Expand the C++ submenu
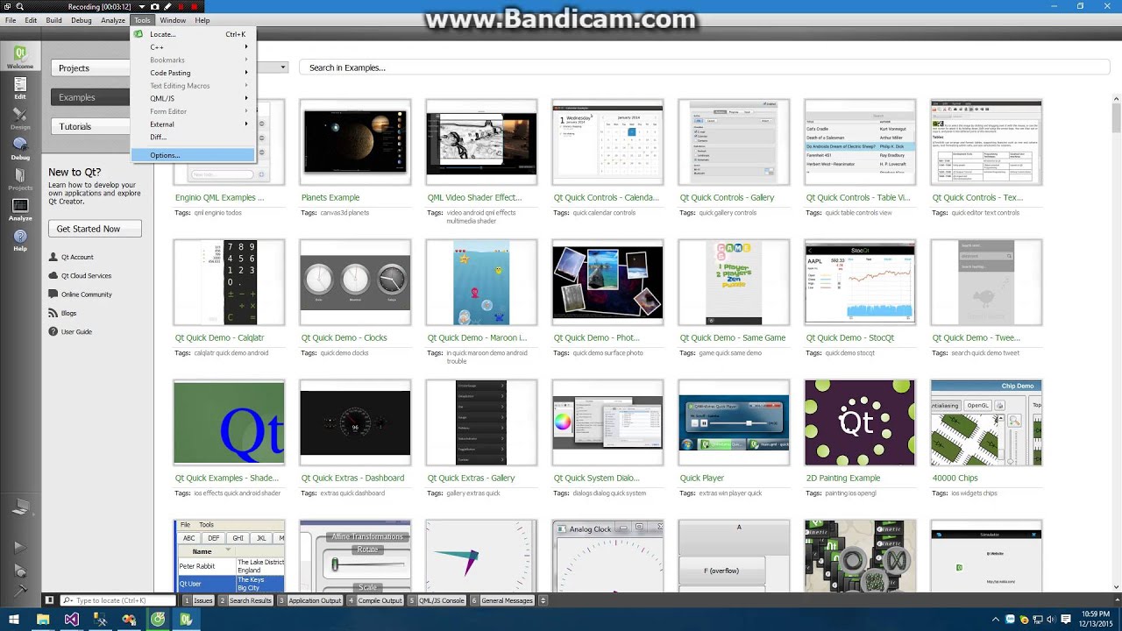 [x=191, y=47]
